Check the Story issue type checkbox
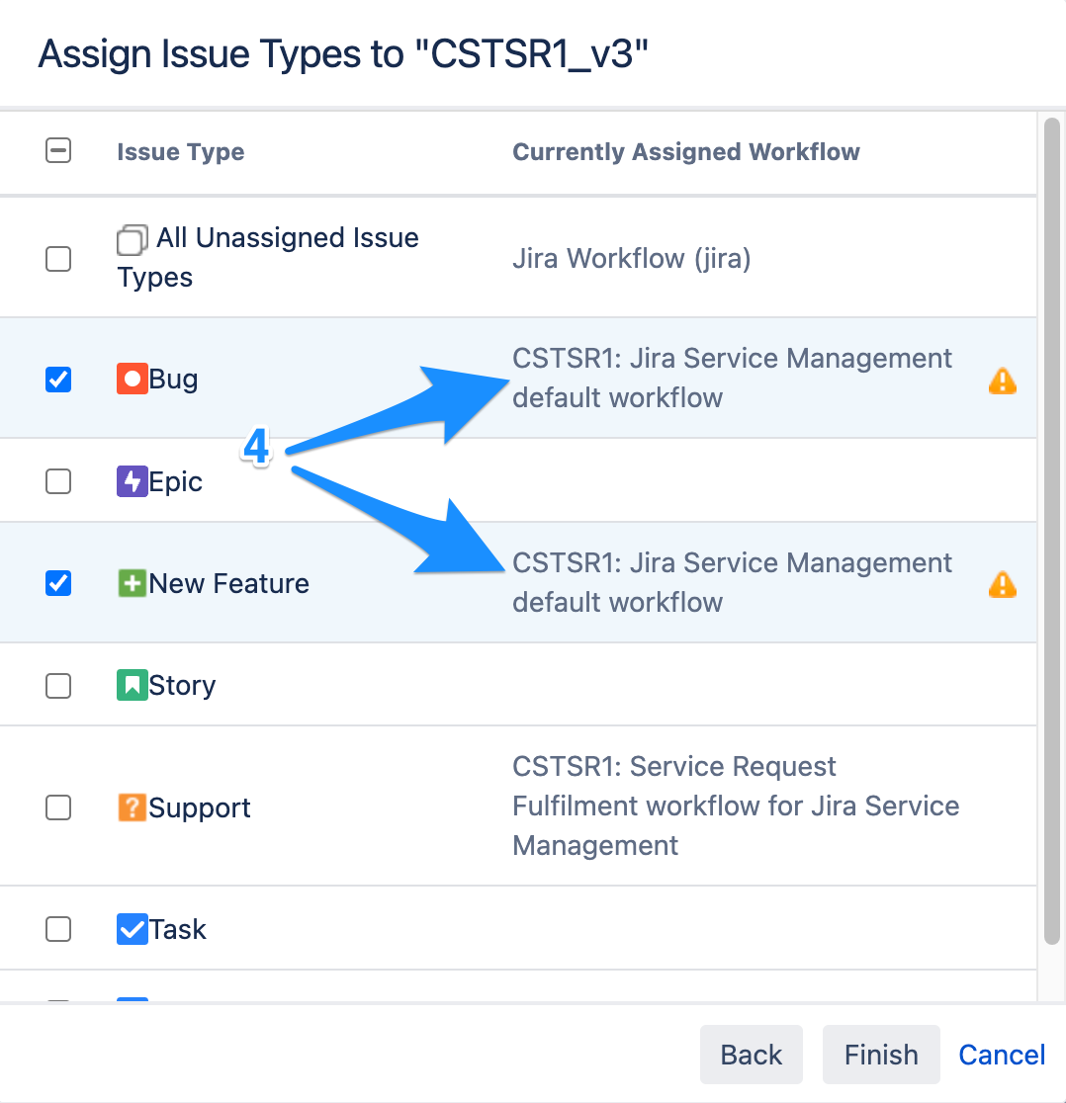The width and height of the screenshot is (1066, 1103). pyautogui.click(x=58, y=685)
